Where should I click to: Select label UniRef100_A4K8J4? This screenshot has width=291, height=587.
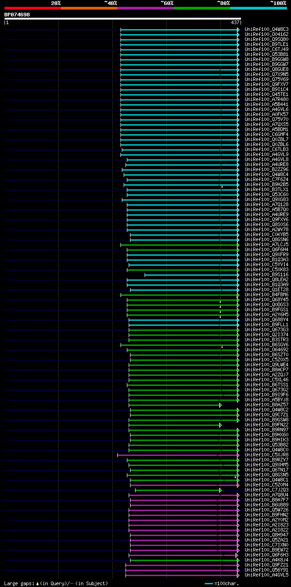tap(266, 560)
